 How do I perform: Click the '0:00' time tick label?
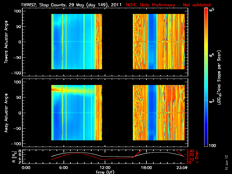coord(26,168)
